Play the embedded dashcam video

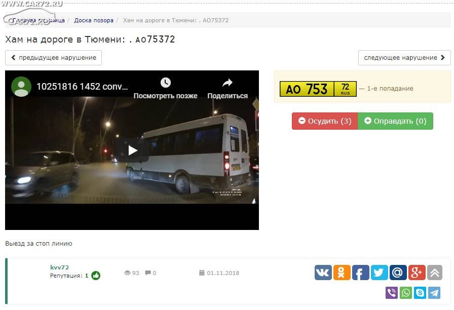133,150
